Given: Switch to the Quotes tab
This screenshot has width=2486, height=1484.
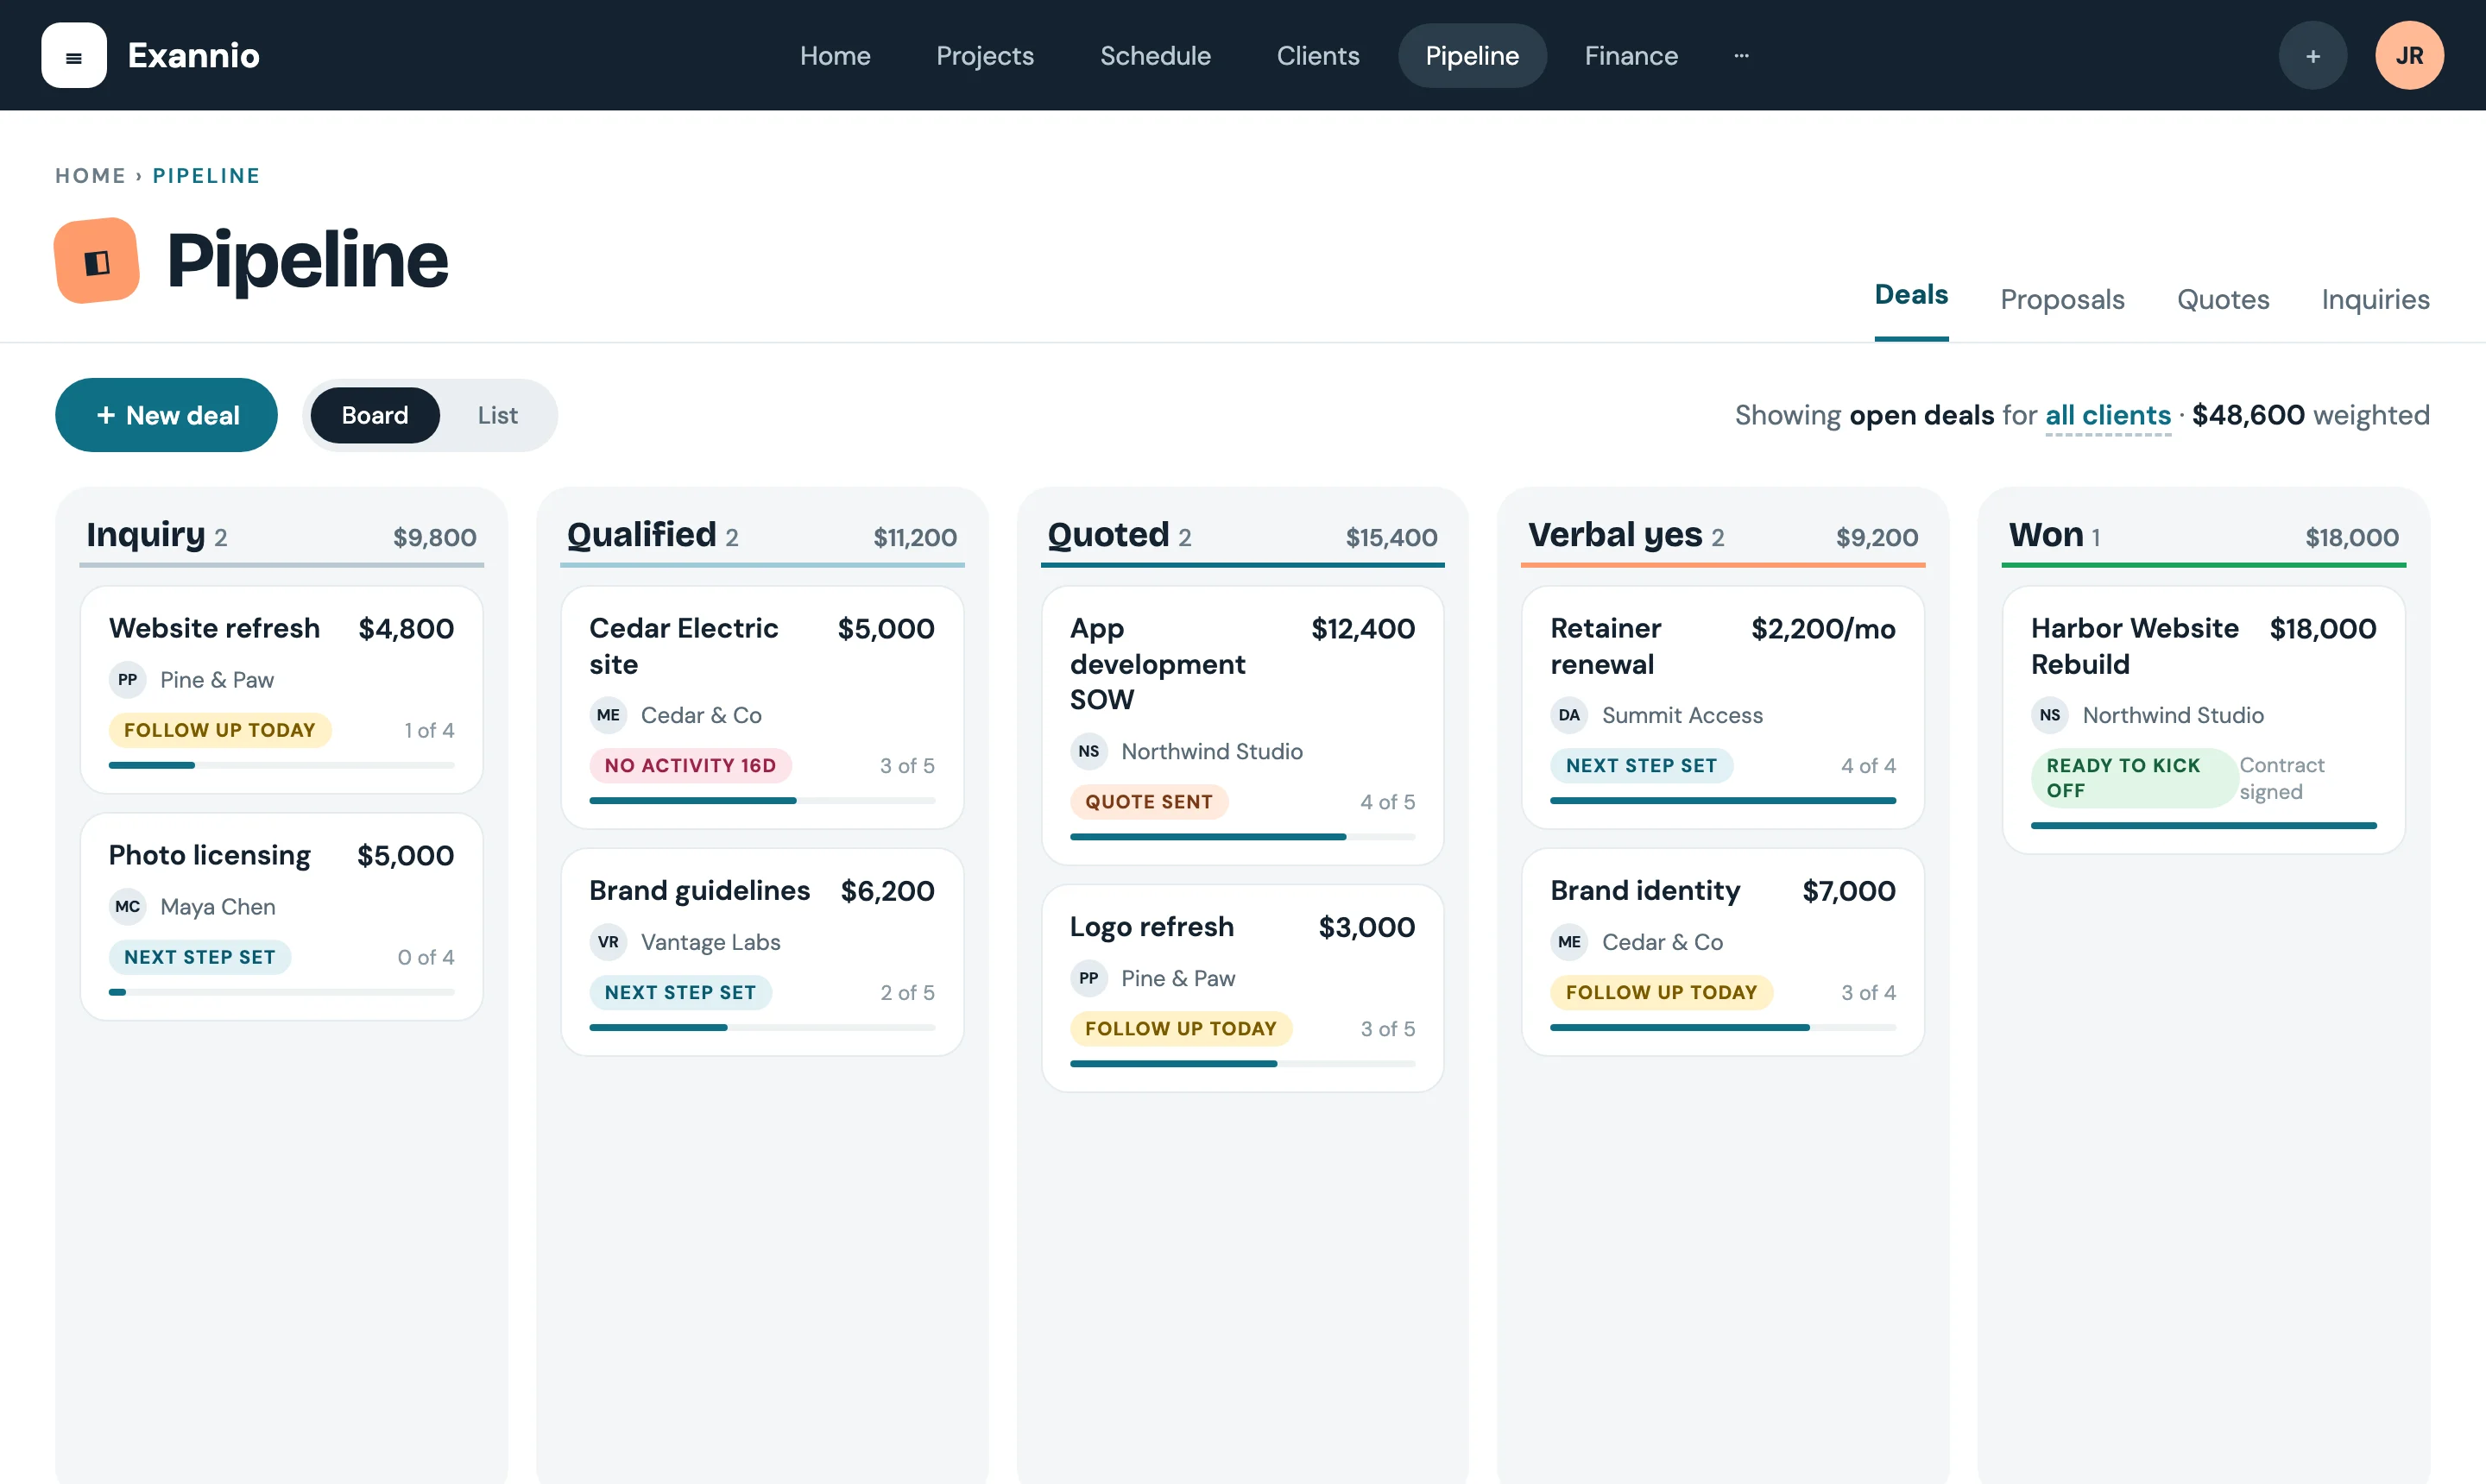Looking at the screenshot, I should (x=2223, y=300).
